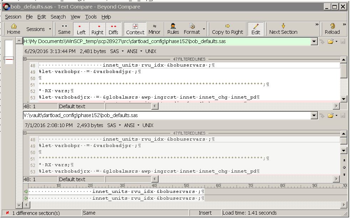This screenshot has height=221, width=352.
Task: Expand 47 filtered lines in left pane
Action: pyautogui.click(x=25, y=59)
